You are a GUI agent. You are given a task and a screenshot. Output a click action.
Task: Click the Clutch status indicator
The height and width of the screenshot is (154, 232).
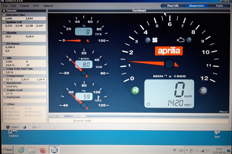(x=6, y=108)
